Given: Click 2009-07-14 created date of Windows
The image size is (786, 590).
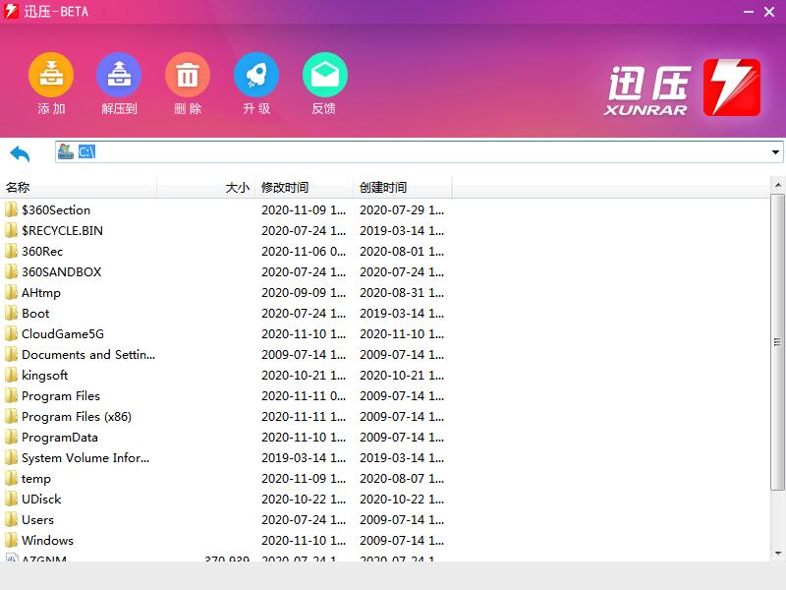Looking at the screenshot, I should (x=402, y=540).
